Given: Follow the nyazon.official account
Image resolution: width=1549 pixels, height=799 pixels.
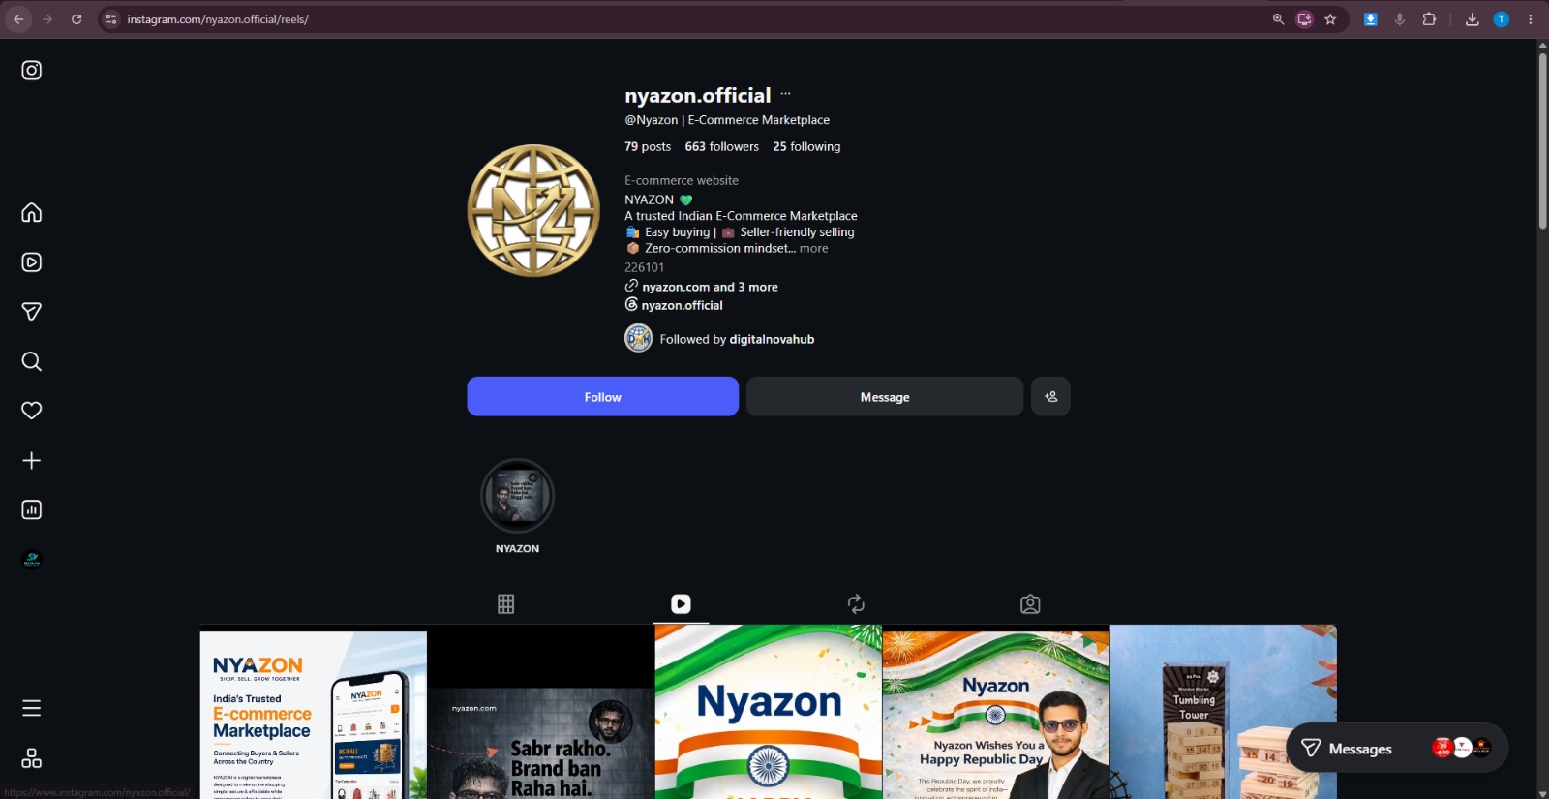Looking at the screenshot, I should (602, 397).
